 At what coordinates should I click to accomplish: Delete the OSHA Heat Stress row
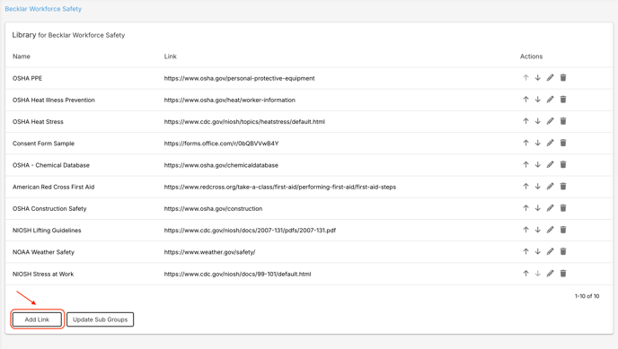pyautogui.click(x=563, y=121)
